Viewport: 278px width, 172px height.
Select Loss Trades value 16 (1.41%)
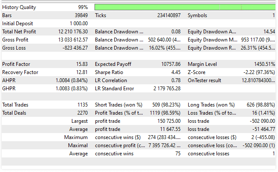(263, 113)
